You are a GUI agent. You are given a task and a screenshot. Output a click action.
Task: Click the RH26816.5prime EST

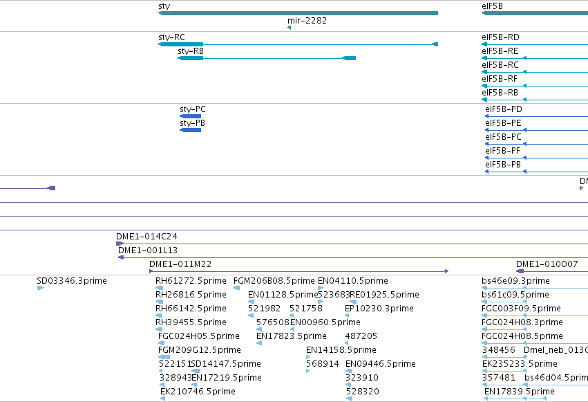(x=160, y=302)
